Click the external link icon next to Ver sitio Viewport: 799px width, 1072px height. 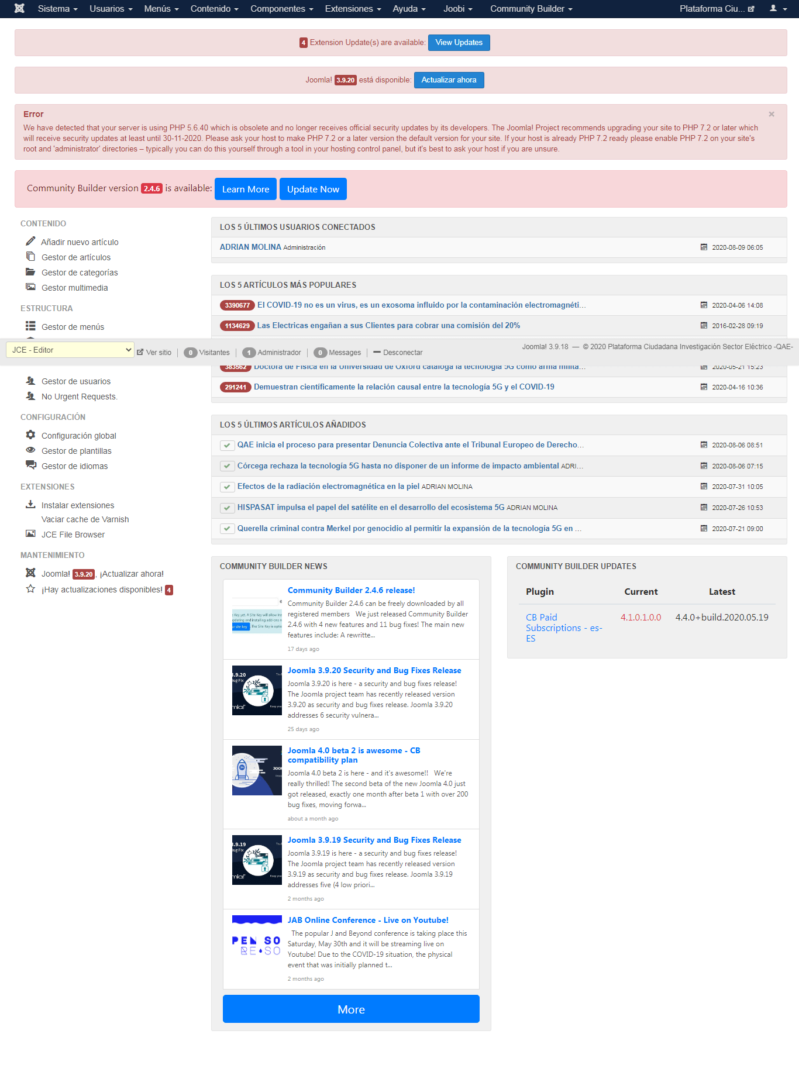[140, 352]
